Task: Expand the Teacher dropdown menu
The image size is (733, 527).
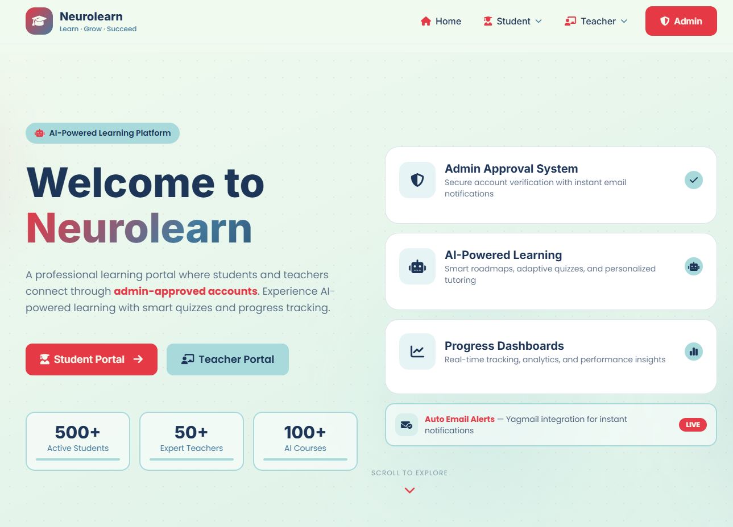Action: (x=595, y=21)
